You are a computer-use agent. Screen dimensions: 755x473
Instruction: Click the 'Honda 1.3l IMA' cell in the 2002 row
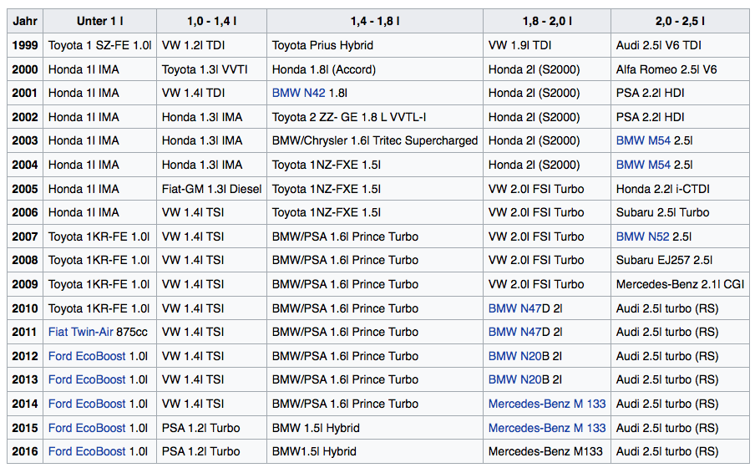(212, 117)
